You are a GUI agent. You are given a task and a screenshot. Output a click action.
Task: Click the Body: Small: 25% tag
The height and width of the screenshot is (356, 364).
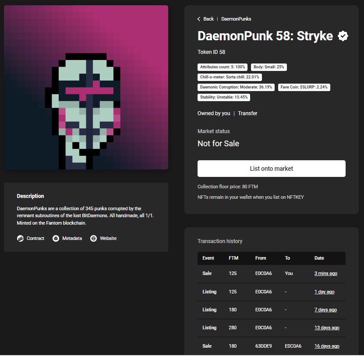pyautogui.click(x=269, y=67)
